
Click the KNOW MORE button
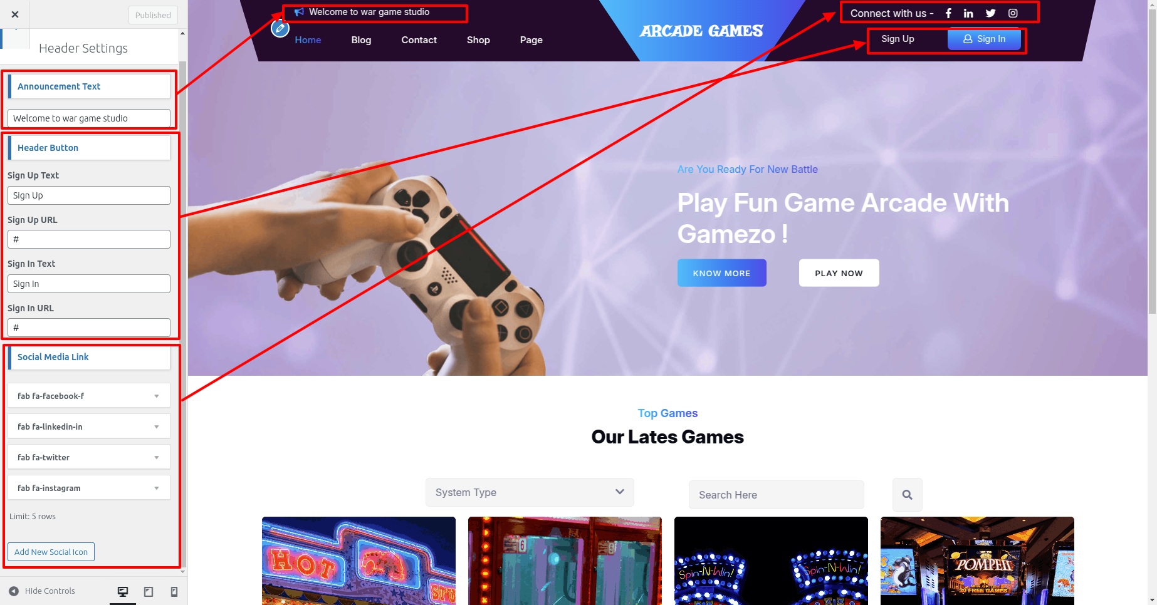point(721,273)
